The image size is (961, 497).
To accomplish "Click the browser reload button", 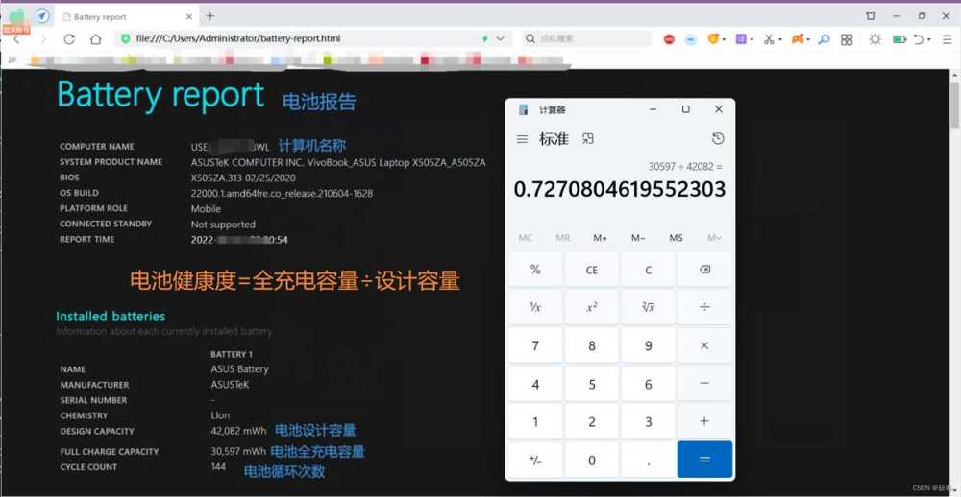I will click(x=69, y=39).
